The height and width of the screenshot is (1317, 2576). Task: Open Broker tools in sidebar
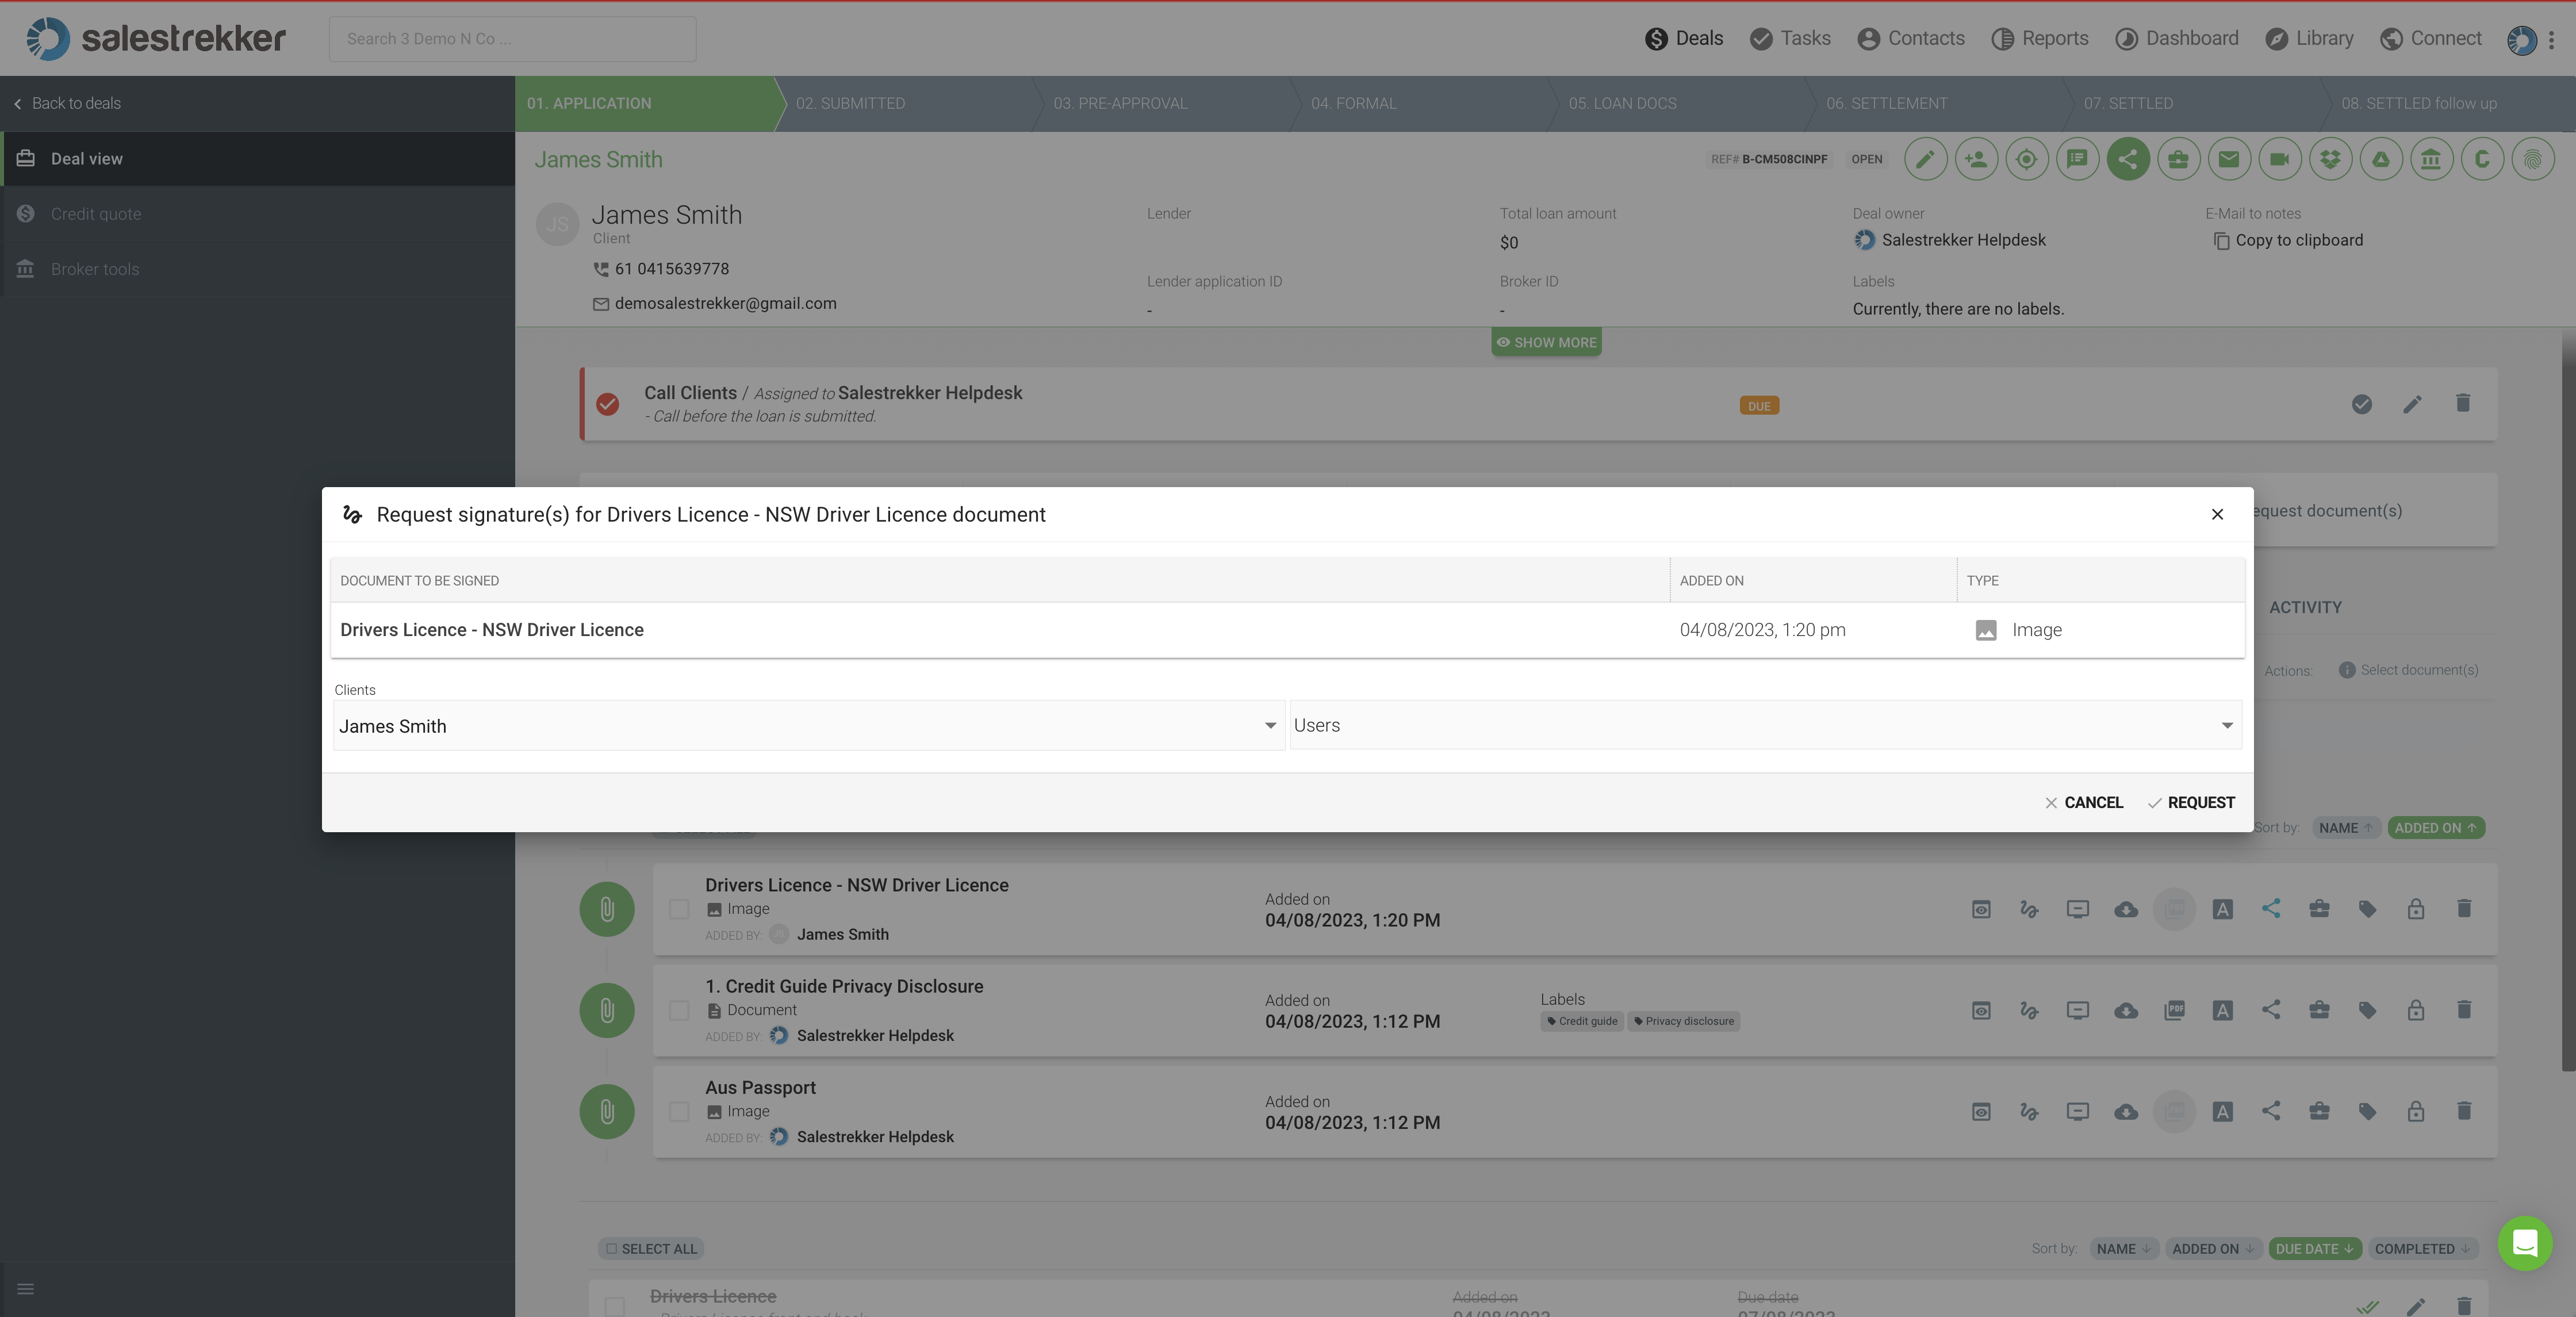(x=258, y=269)
